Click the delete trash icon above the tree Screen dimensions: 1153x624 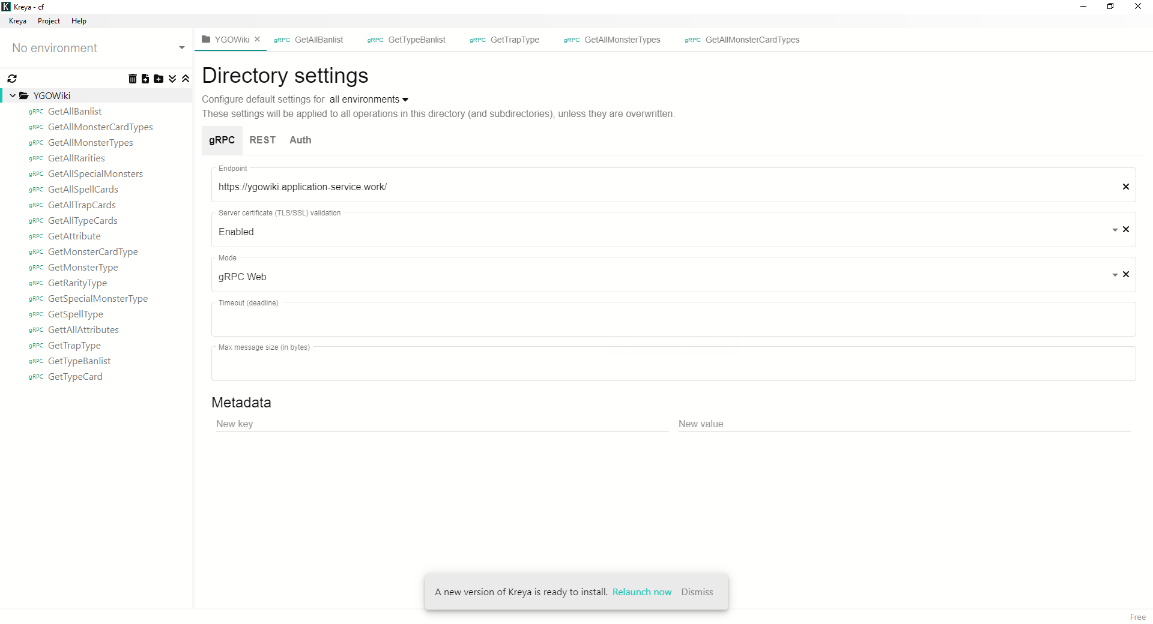click(133, 79)
